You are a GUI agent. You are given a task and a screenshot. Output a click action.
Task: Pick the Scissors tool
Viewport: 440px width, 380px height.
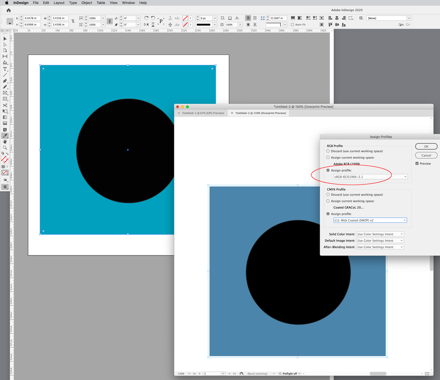coord(5,105)
